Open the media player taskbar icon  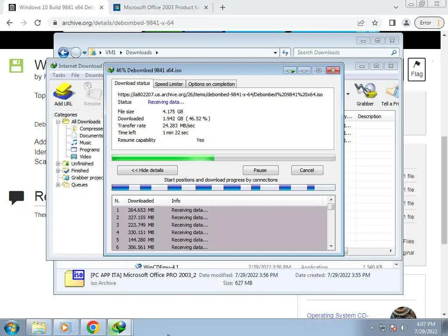pos(66,327)
